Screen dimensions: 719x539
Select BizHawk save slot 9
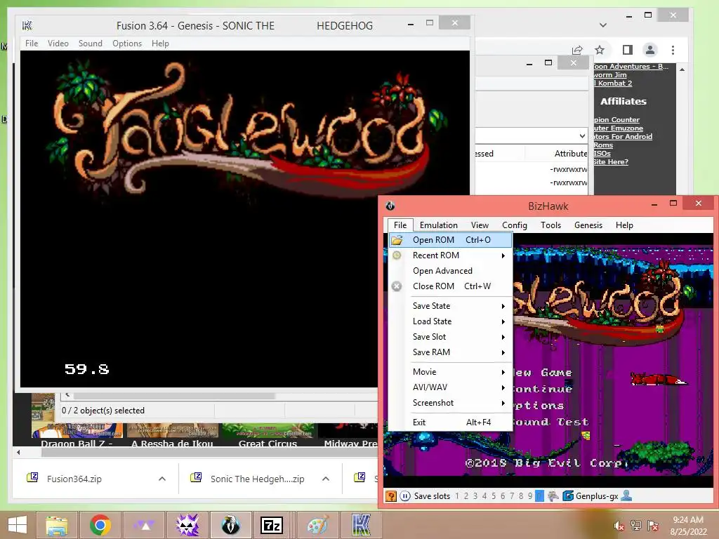pos(530,496)
